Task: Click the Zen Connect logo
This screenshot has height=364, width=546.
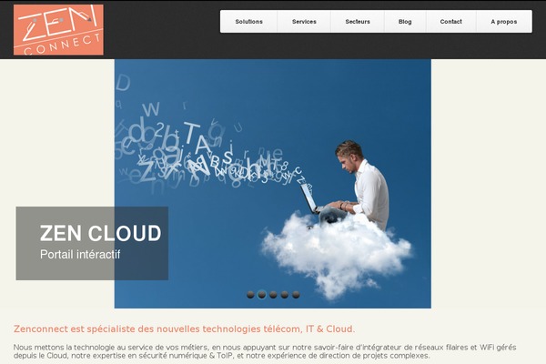Action: pyautogui.click(x=58, y=30)
